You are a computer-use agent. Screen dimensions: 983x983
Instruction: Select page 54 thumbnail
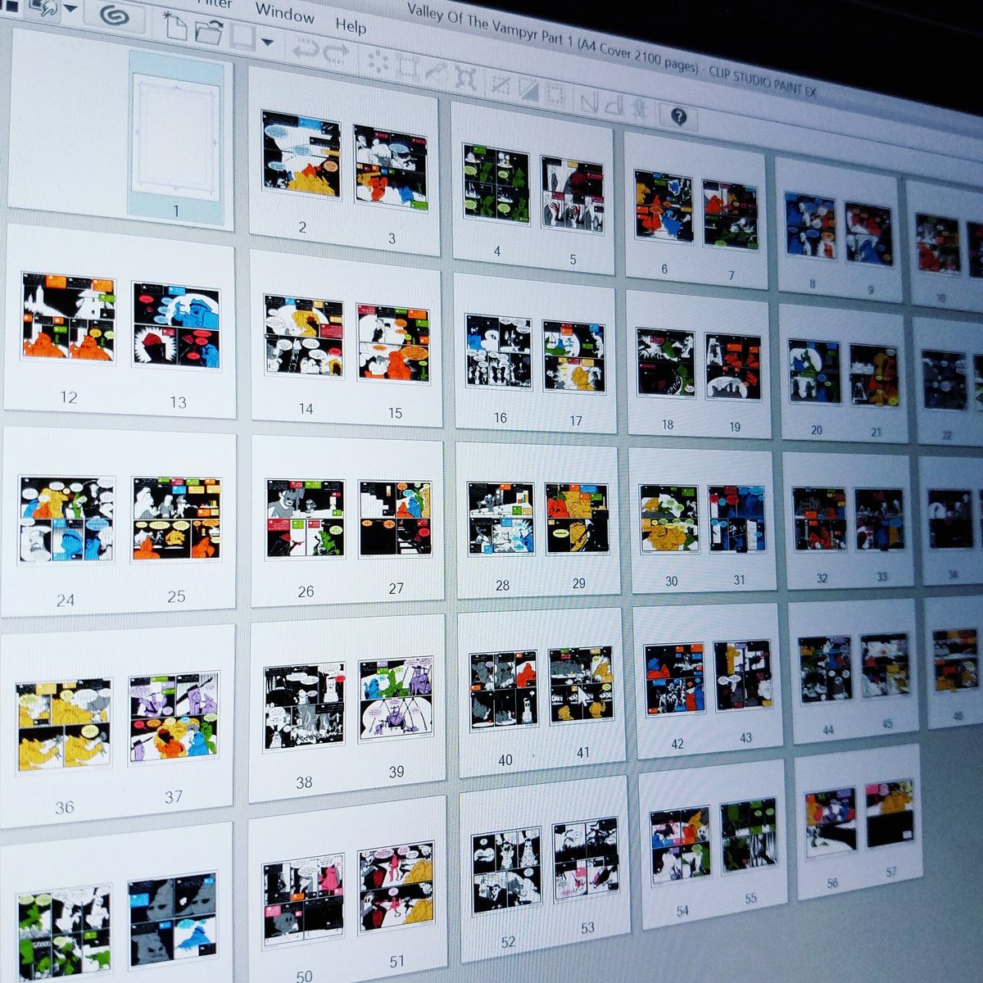tap(680, 845)
